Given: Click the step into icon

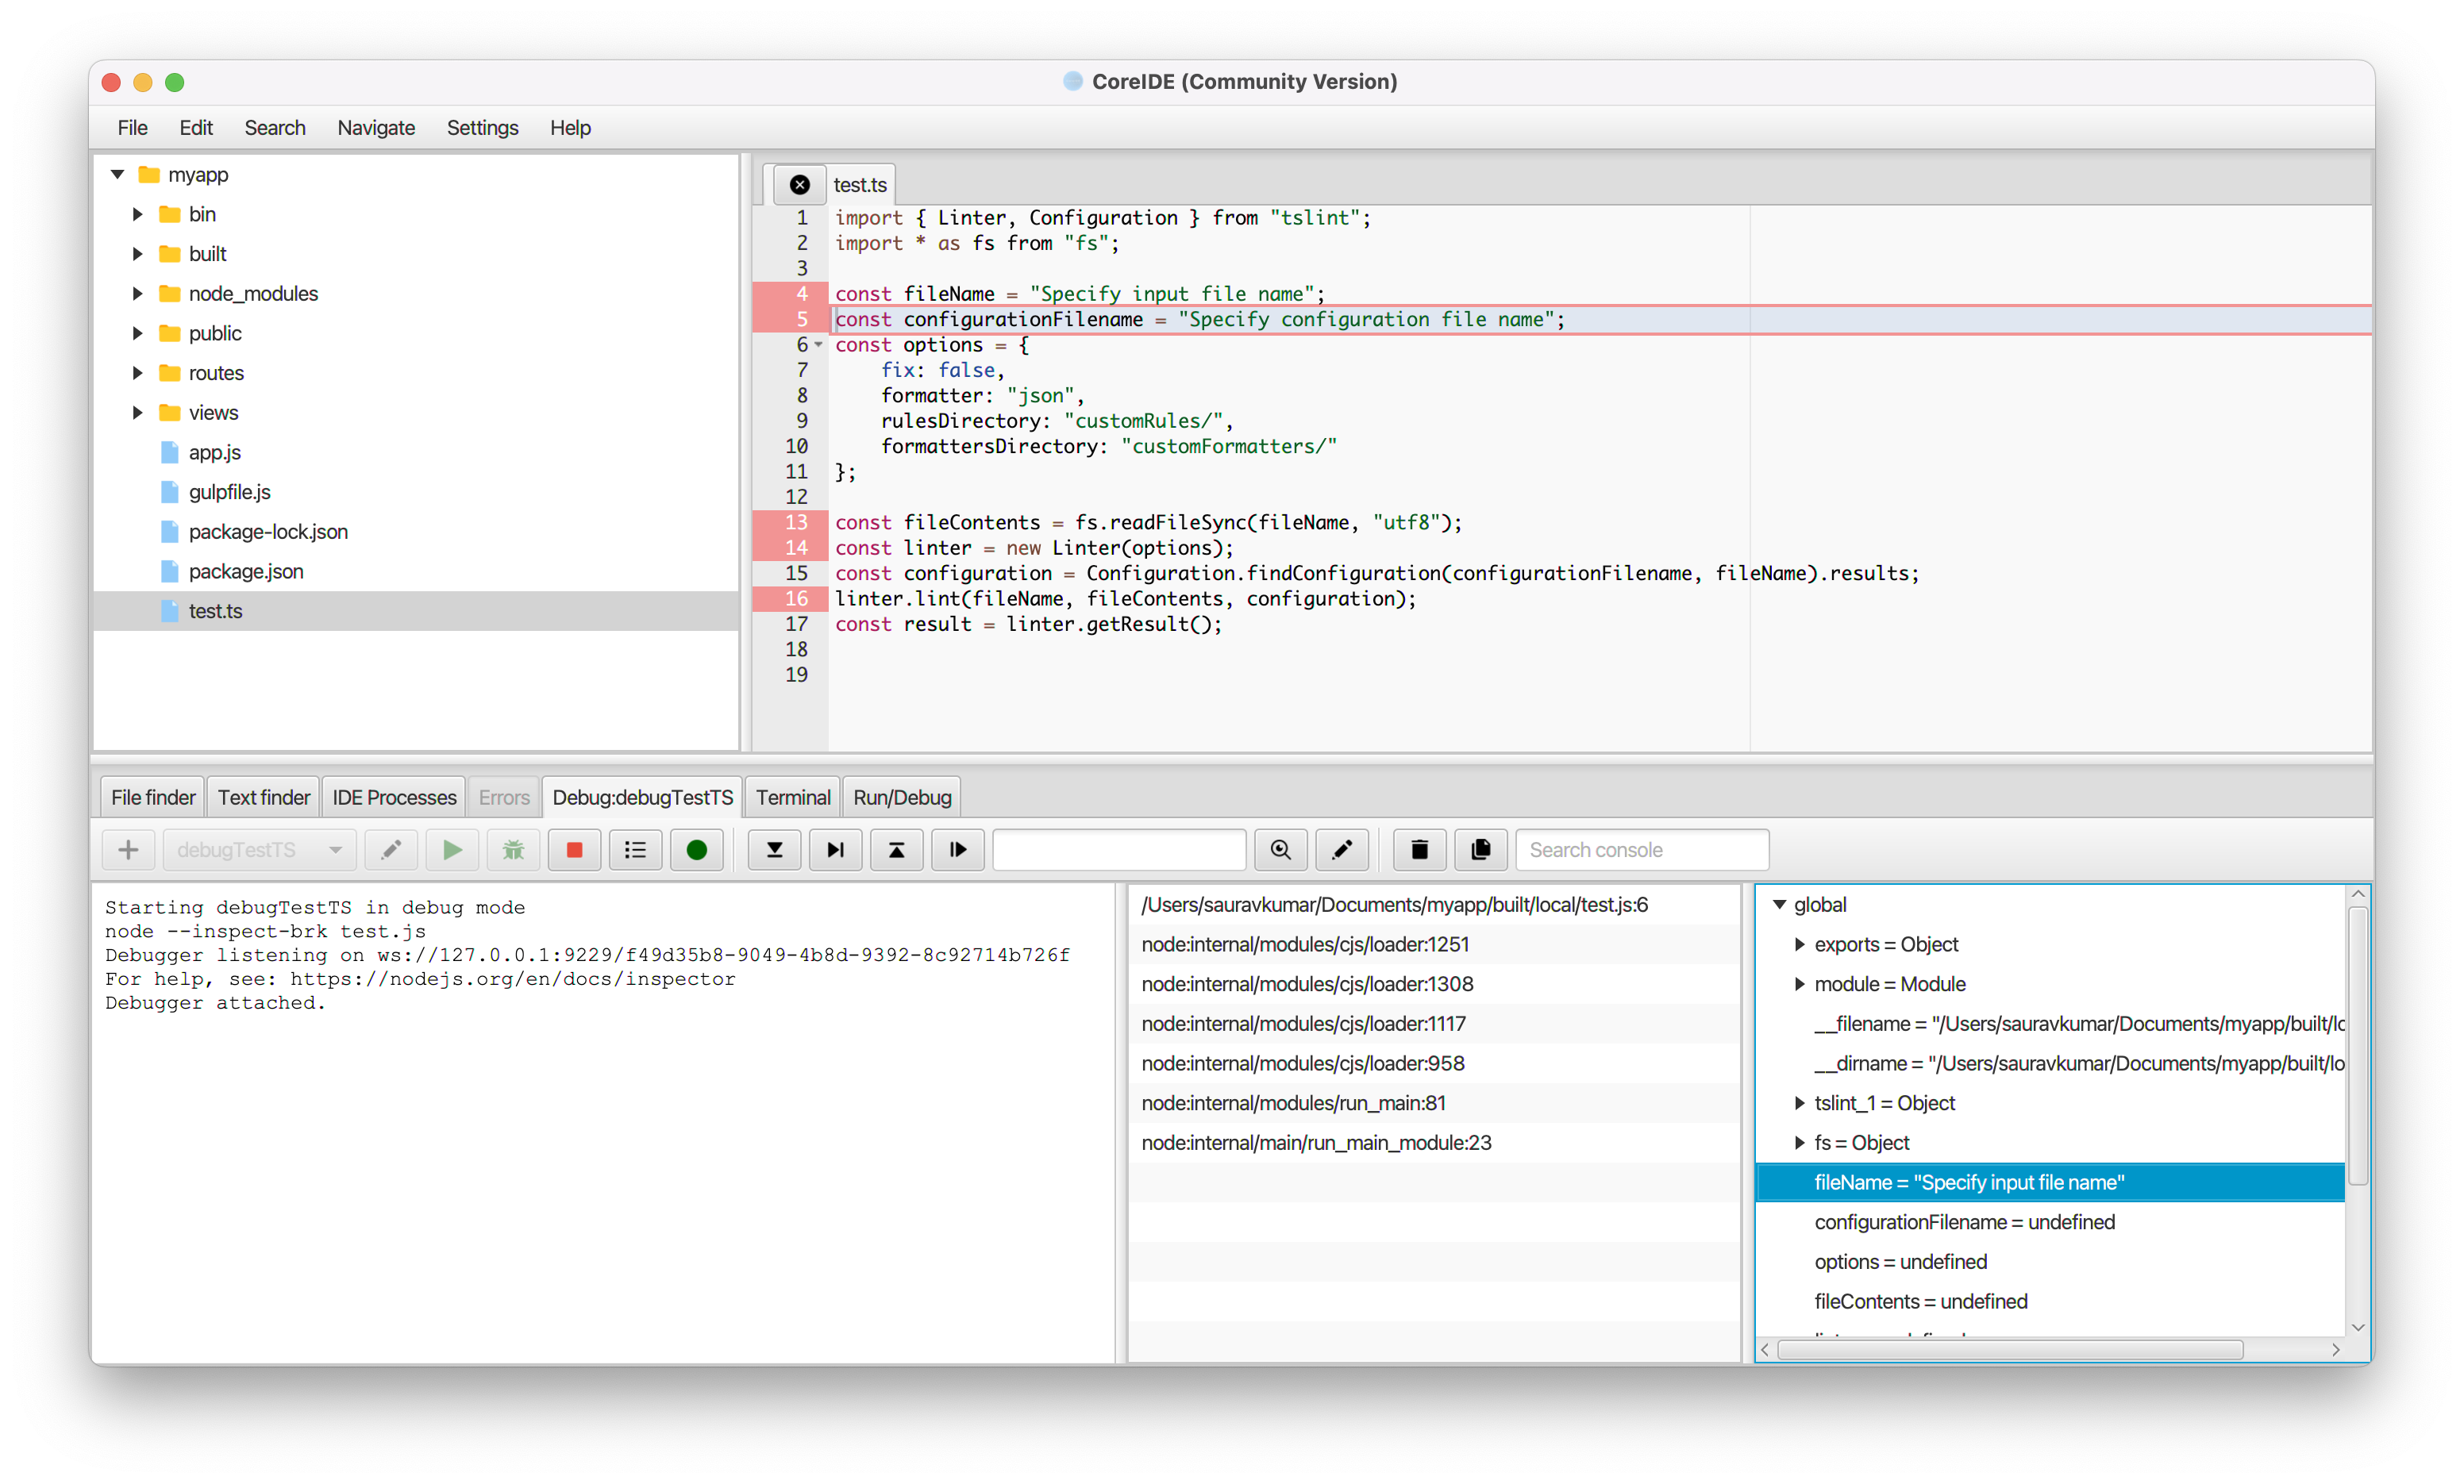Looking at the screenshot, I should click(775, 850).
